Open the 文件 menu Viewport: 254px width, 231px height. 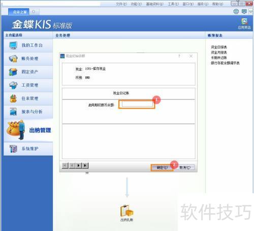(x=121, y=4)
